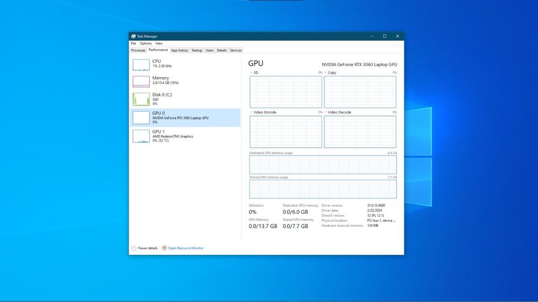
Task: Click the hardware reserved memory '134 MB' value
Action: click(x=373, y=226)
